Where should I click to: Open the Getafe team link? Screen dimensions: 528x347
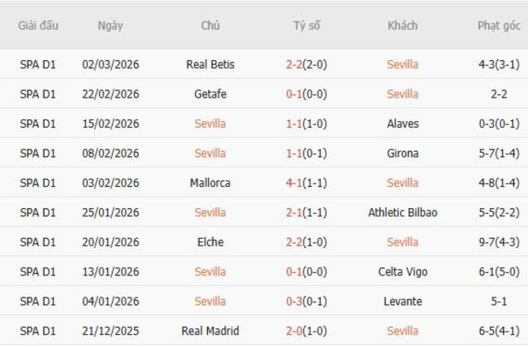(210, 94)
